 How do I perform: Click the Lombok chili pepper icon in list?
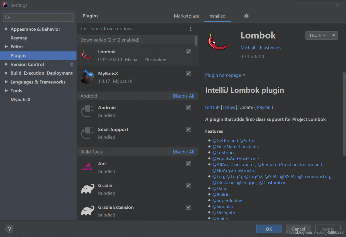pyautogui.click(x=88, y=55)
